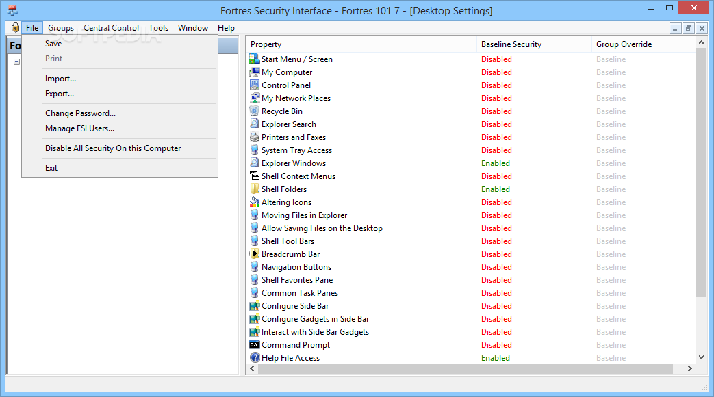
Task: Click Disabled value for Start Menu / Screen
Action: tap(496, 59)
